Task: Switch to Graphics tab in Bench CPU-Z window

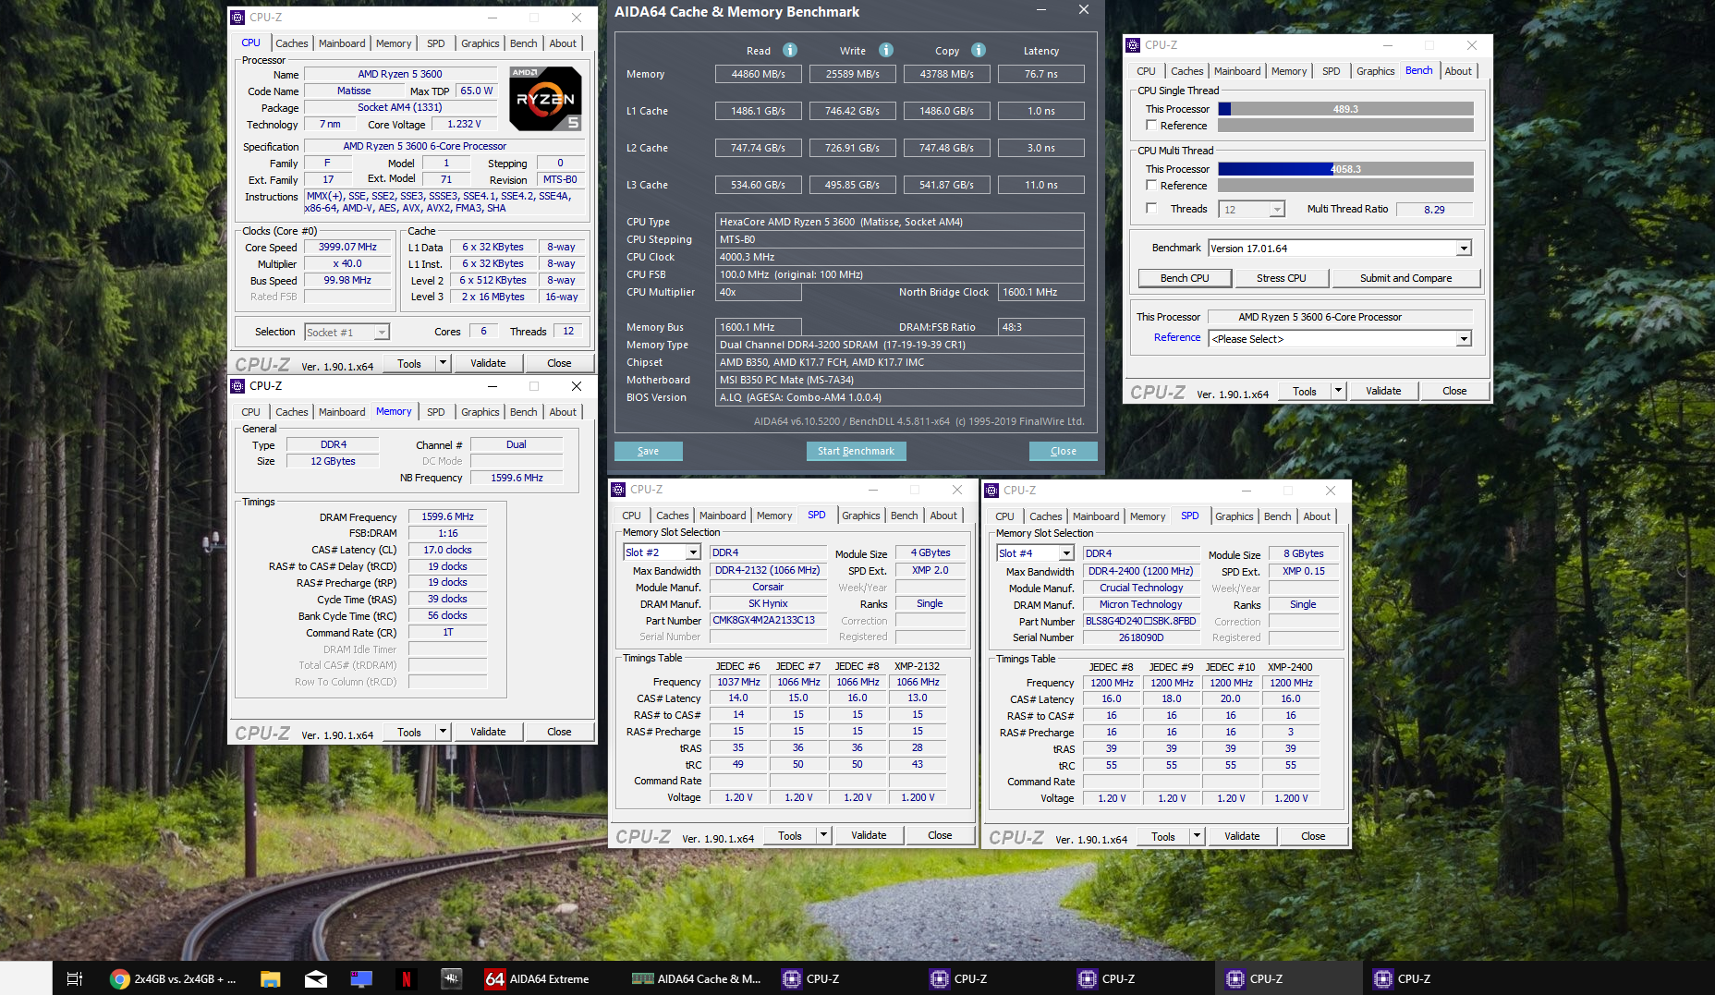Action: tap(1375, 71)
